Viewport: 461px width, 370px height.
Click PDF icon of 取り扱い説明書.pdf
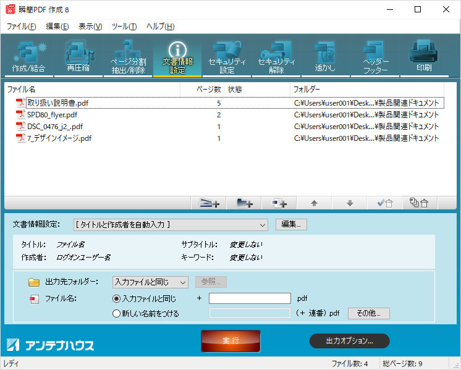click(20, 103)
